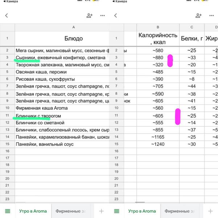Select column B header
Screen dimensions: 218x218
point(158,27)
